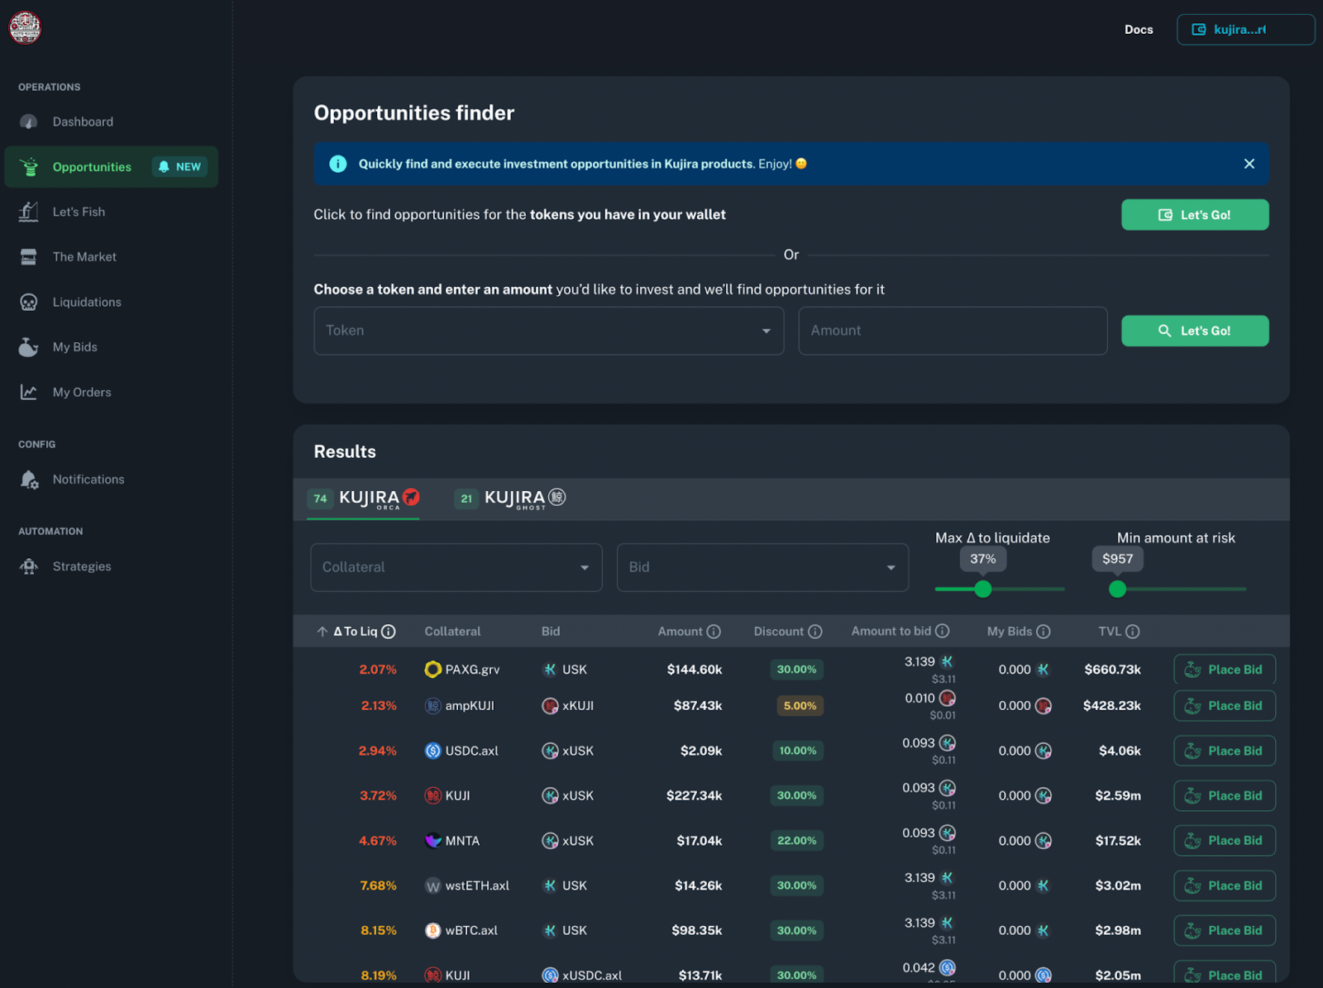Click the $428.23k TVL value
The height and width of the screenshot is (988, 1323).
click(x=1112, y=706)
